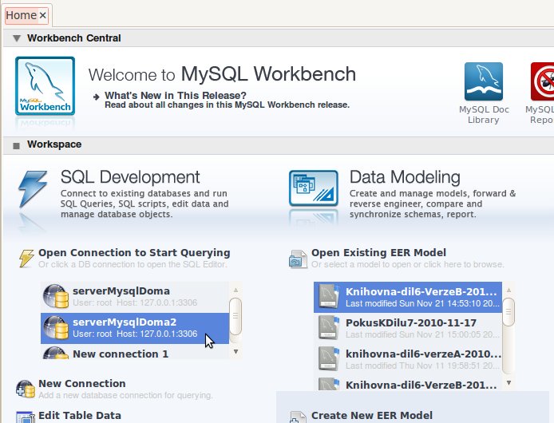Click the PokusKDilu7-2010-11-17 model file icon
Image resolution: width=554 pixels, height=423 pixels.
click(329, 327)
